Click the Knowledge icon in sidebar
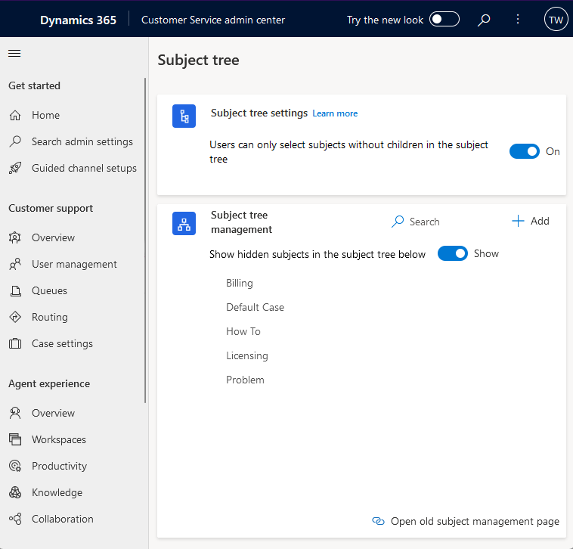Screen dimensions: 573x549 coord(15,492)
